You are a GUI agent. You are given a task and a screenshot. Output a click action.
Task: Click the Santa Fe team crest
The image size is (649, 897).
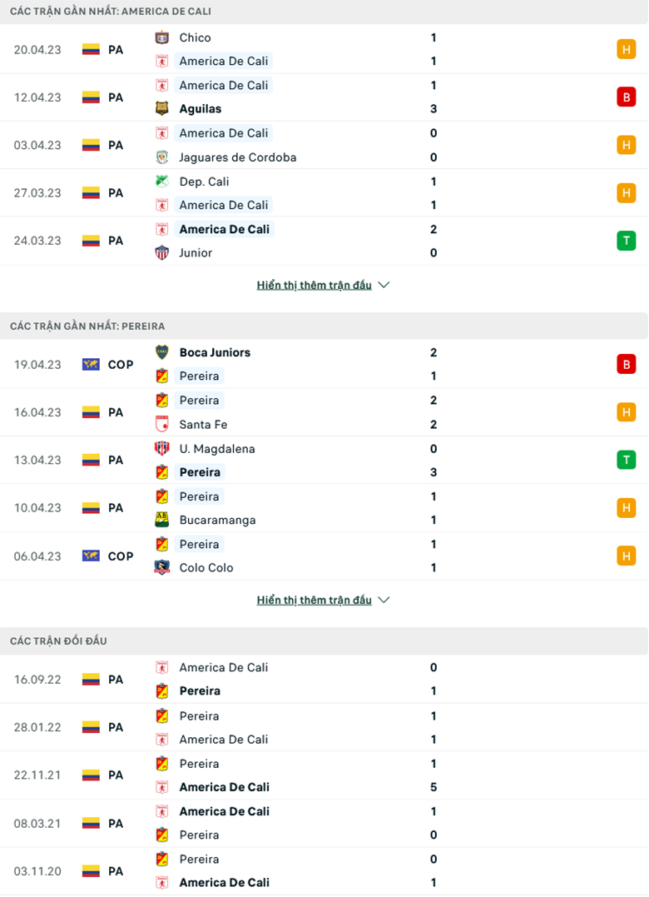pyautogui.click(x=162, y=424)
